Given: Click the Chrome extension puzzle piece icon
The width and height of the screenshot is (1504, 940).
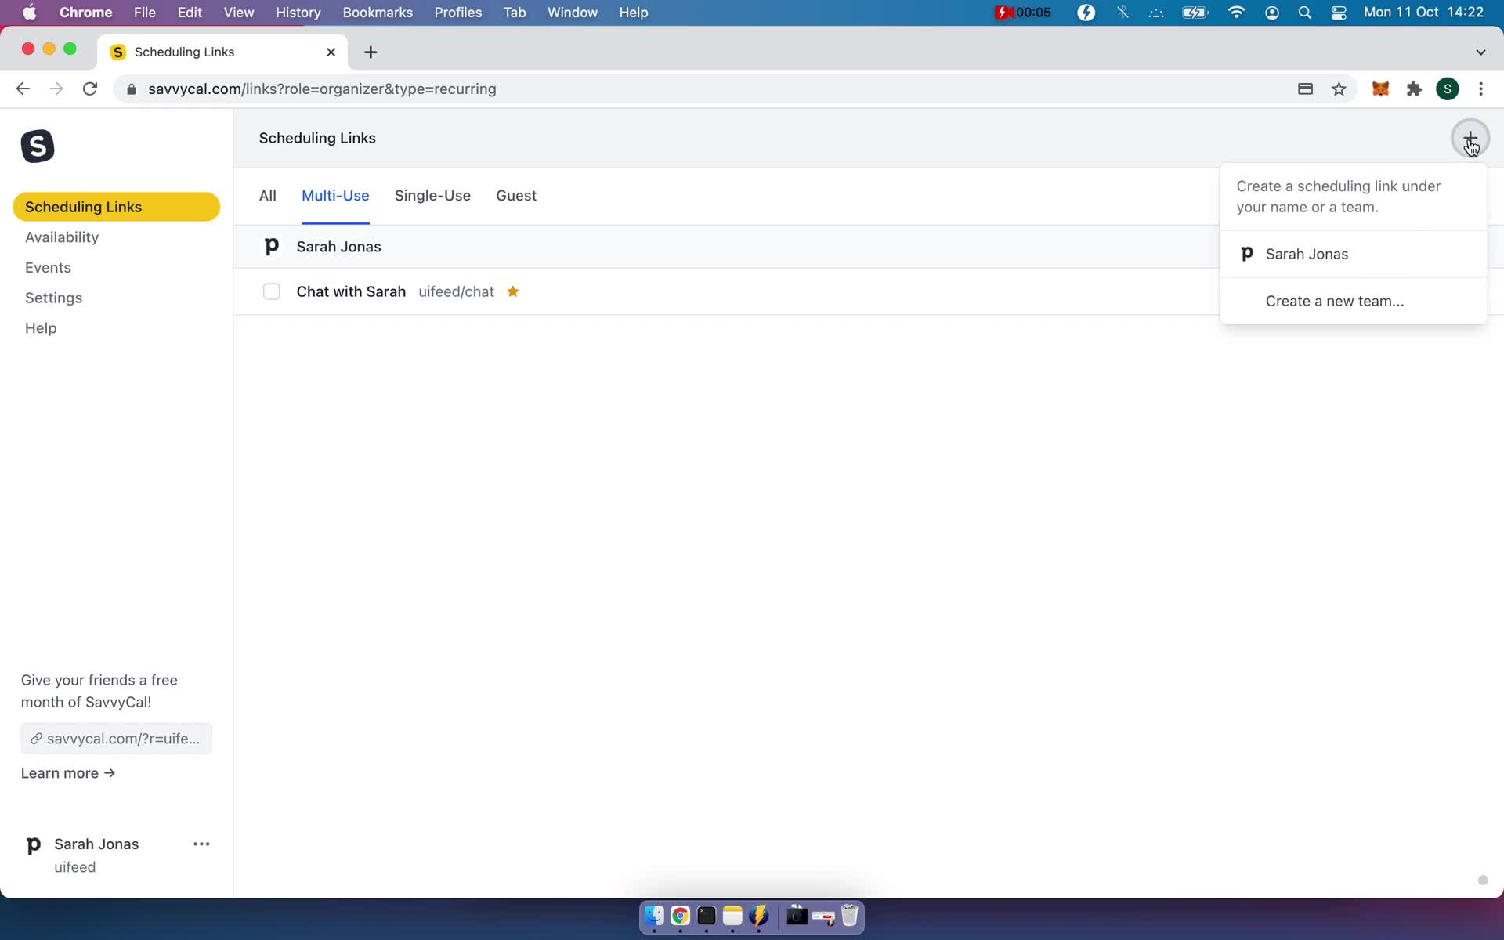Looking at the screenshot, I should [1414, 89].
